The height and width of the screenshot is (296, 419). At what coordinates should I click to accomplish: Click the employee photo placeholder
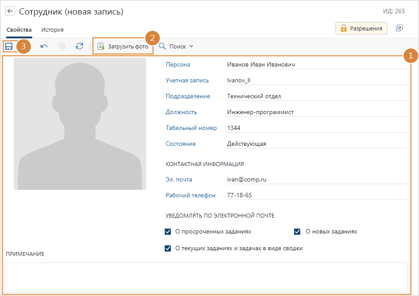coord(80,124)
